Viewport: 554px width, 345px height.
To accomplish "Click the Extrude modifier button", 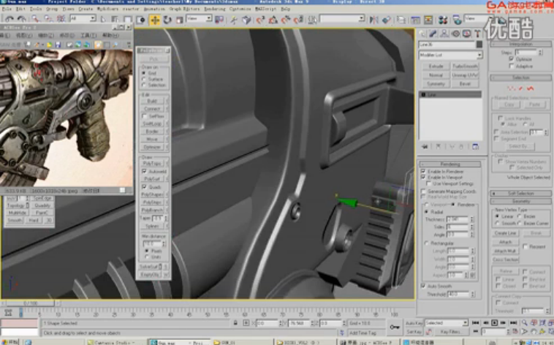I will (436, 67).
